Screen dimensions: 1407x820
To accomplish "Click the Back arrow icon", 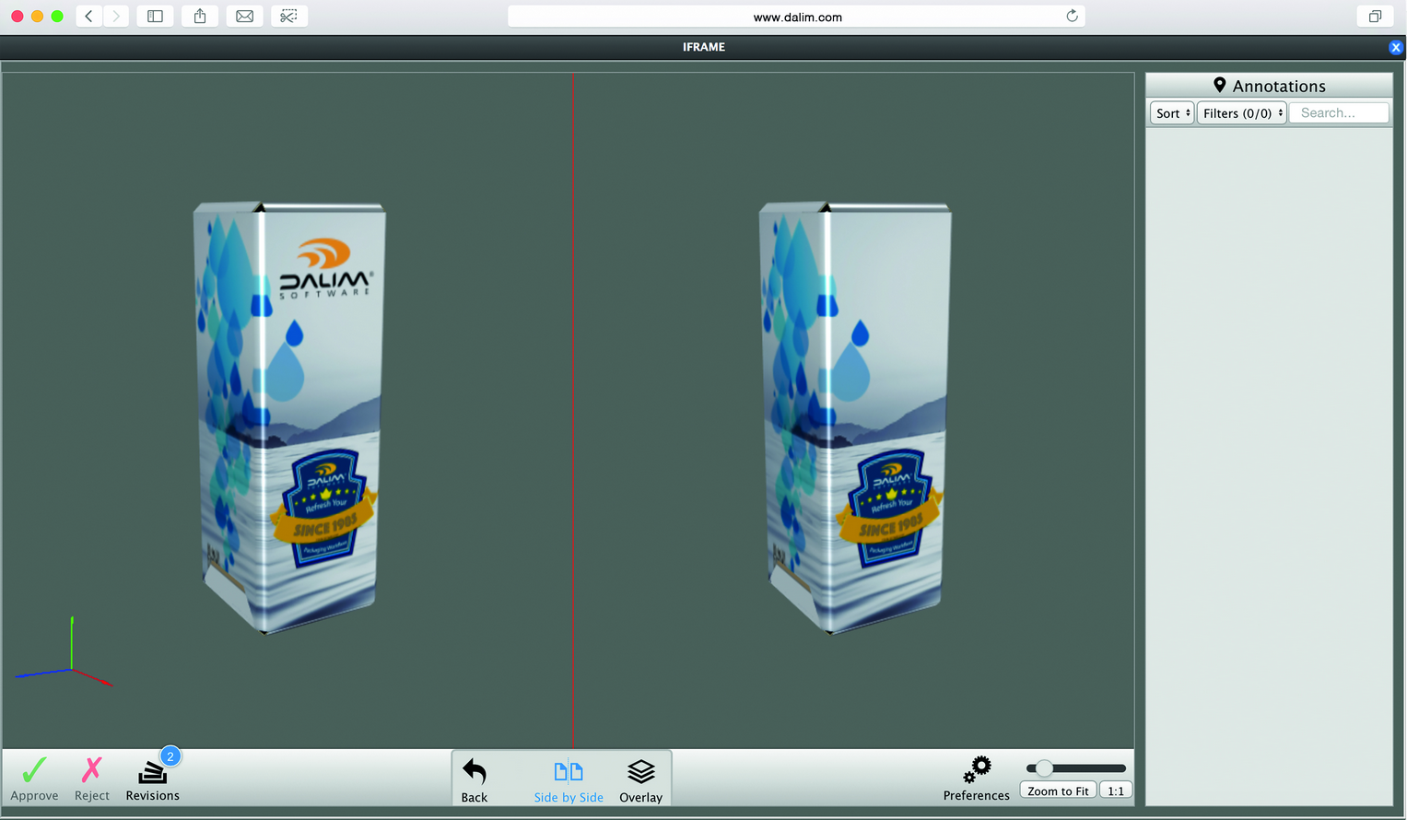I will [x=475, y=772].
